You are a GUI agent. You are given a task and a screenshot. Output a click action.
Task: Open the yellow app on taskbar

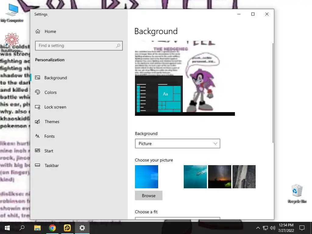67,228
